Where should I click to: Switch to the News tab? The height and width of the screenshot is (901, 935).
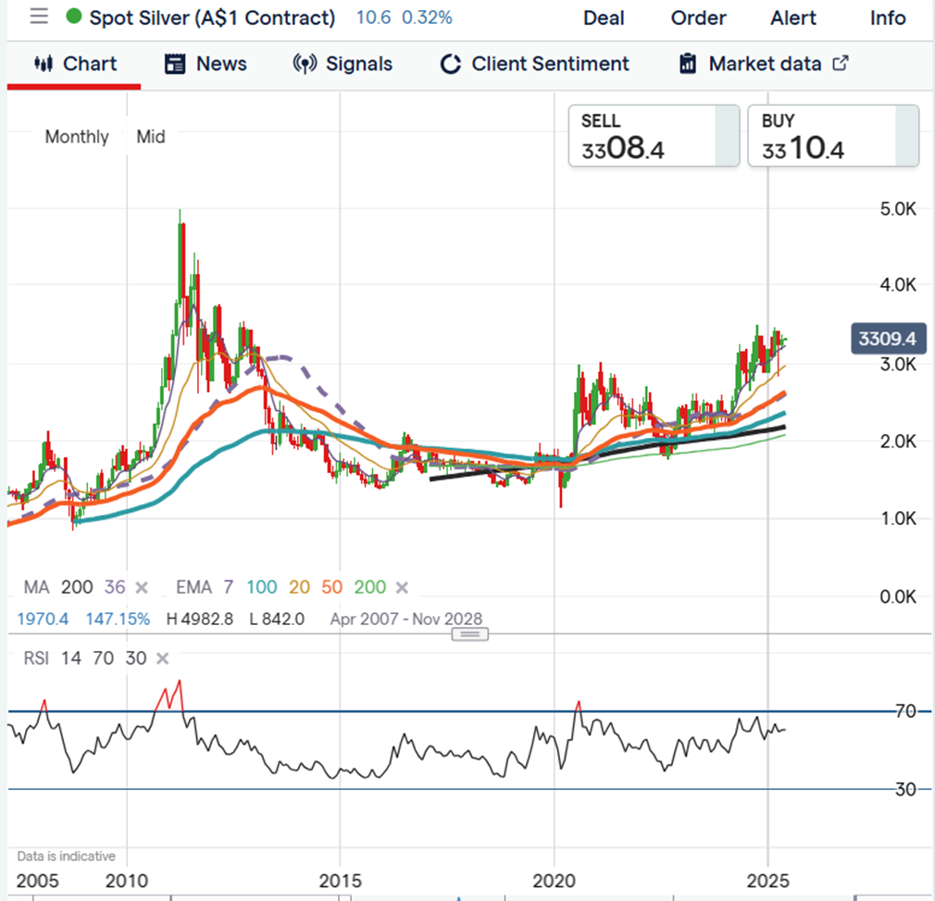tap(206, 64)
